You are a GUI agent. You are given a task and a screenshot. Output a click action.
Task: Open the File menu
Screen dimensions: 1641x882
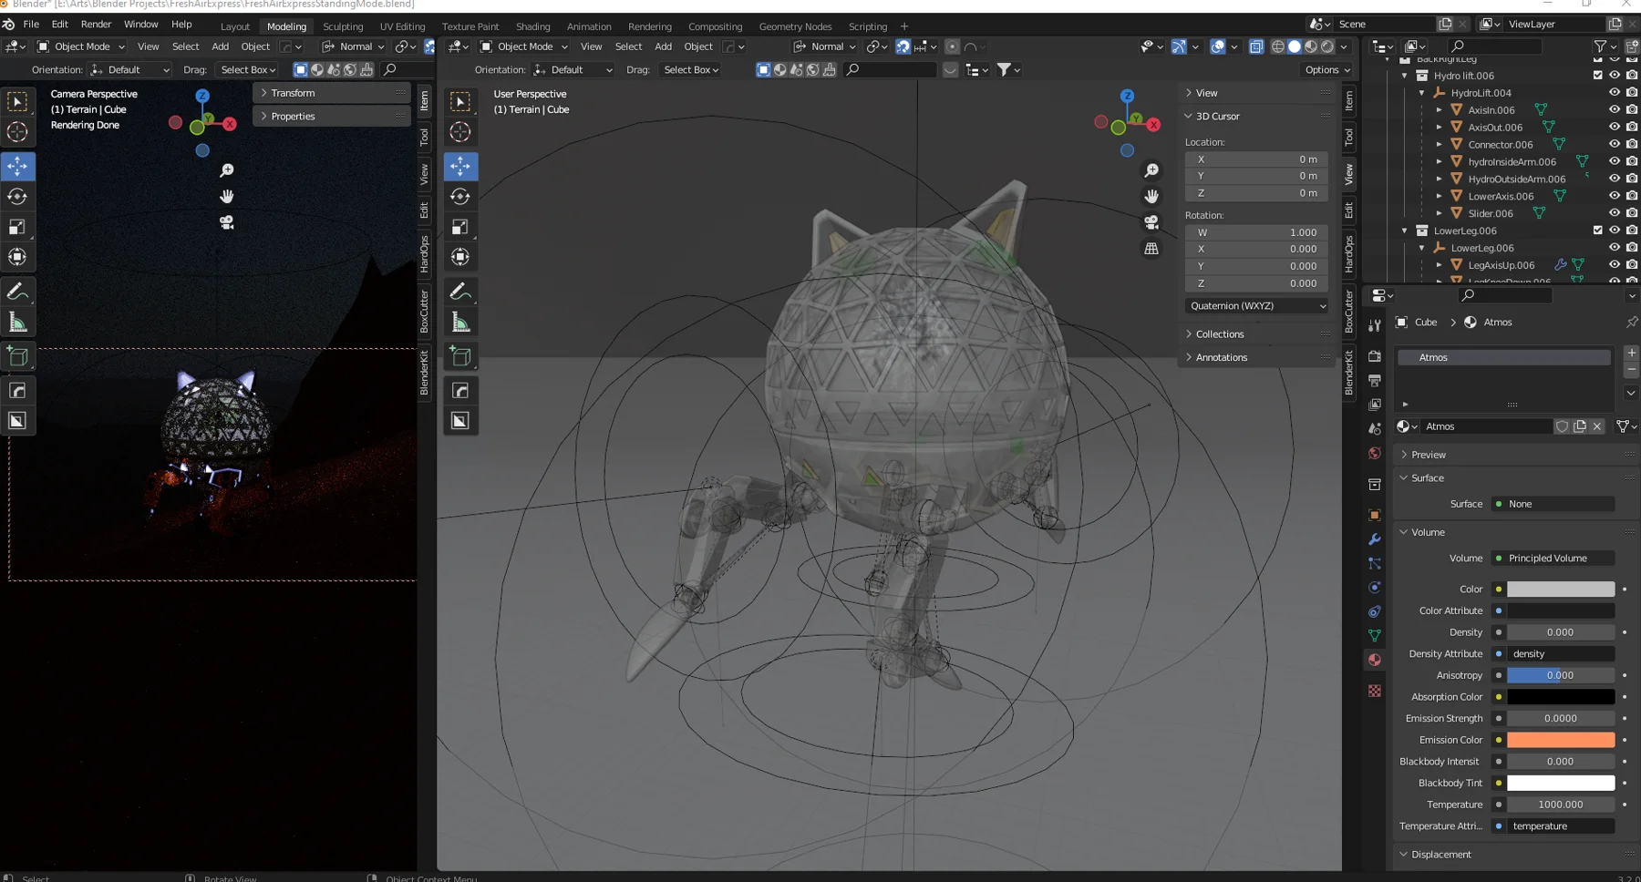point(31,25)
